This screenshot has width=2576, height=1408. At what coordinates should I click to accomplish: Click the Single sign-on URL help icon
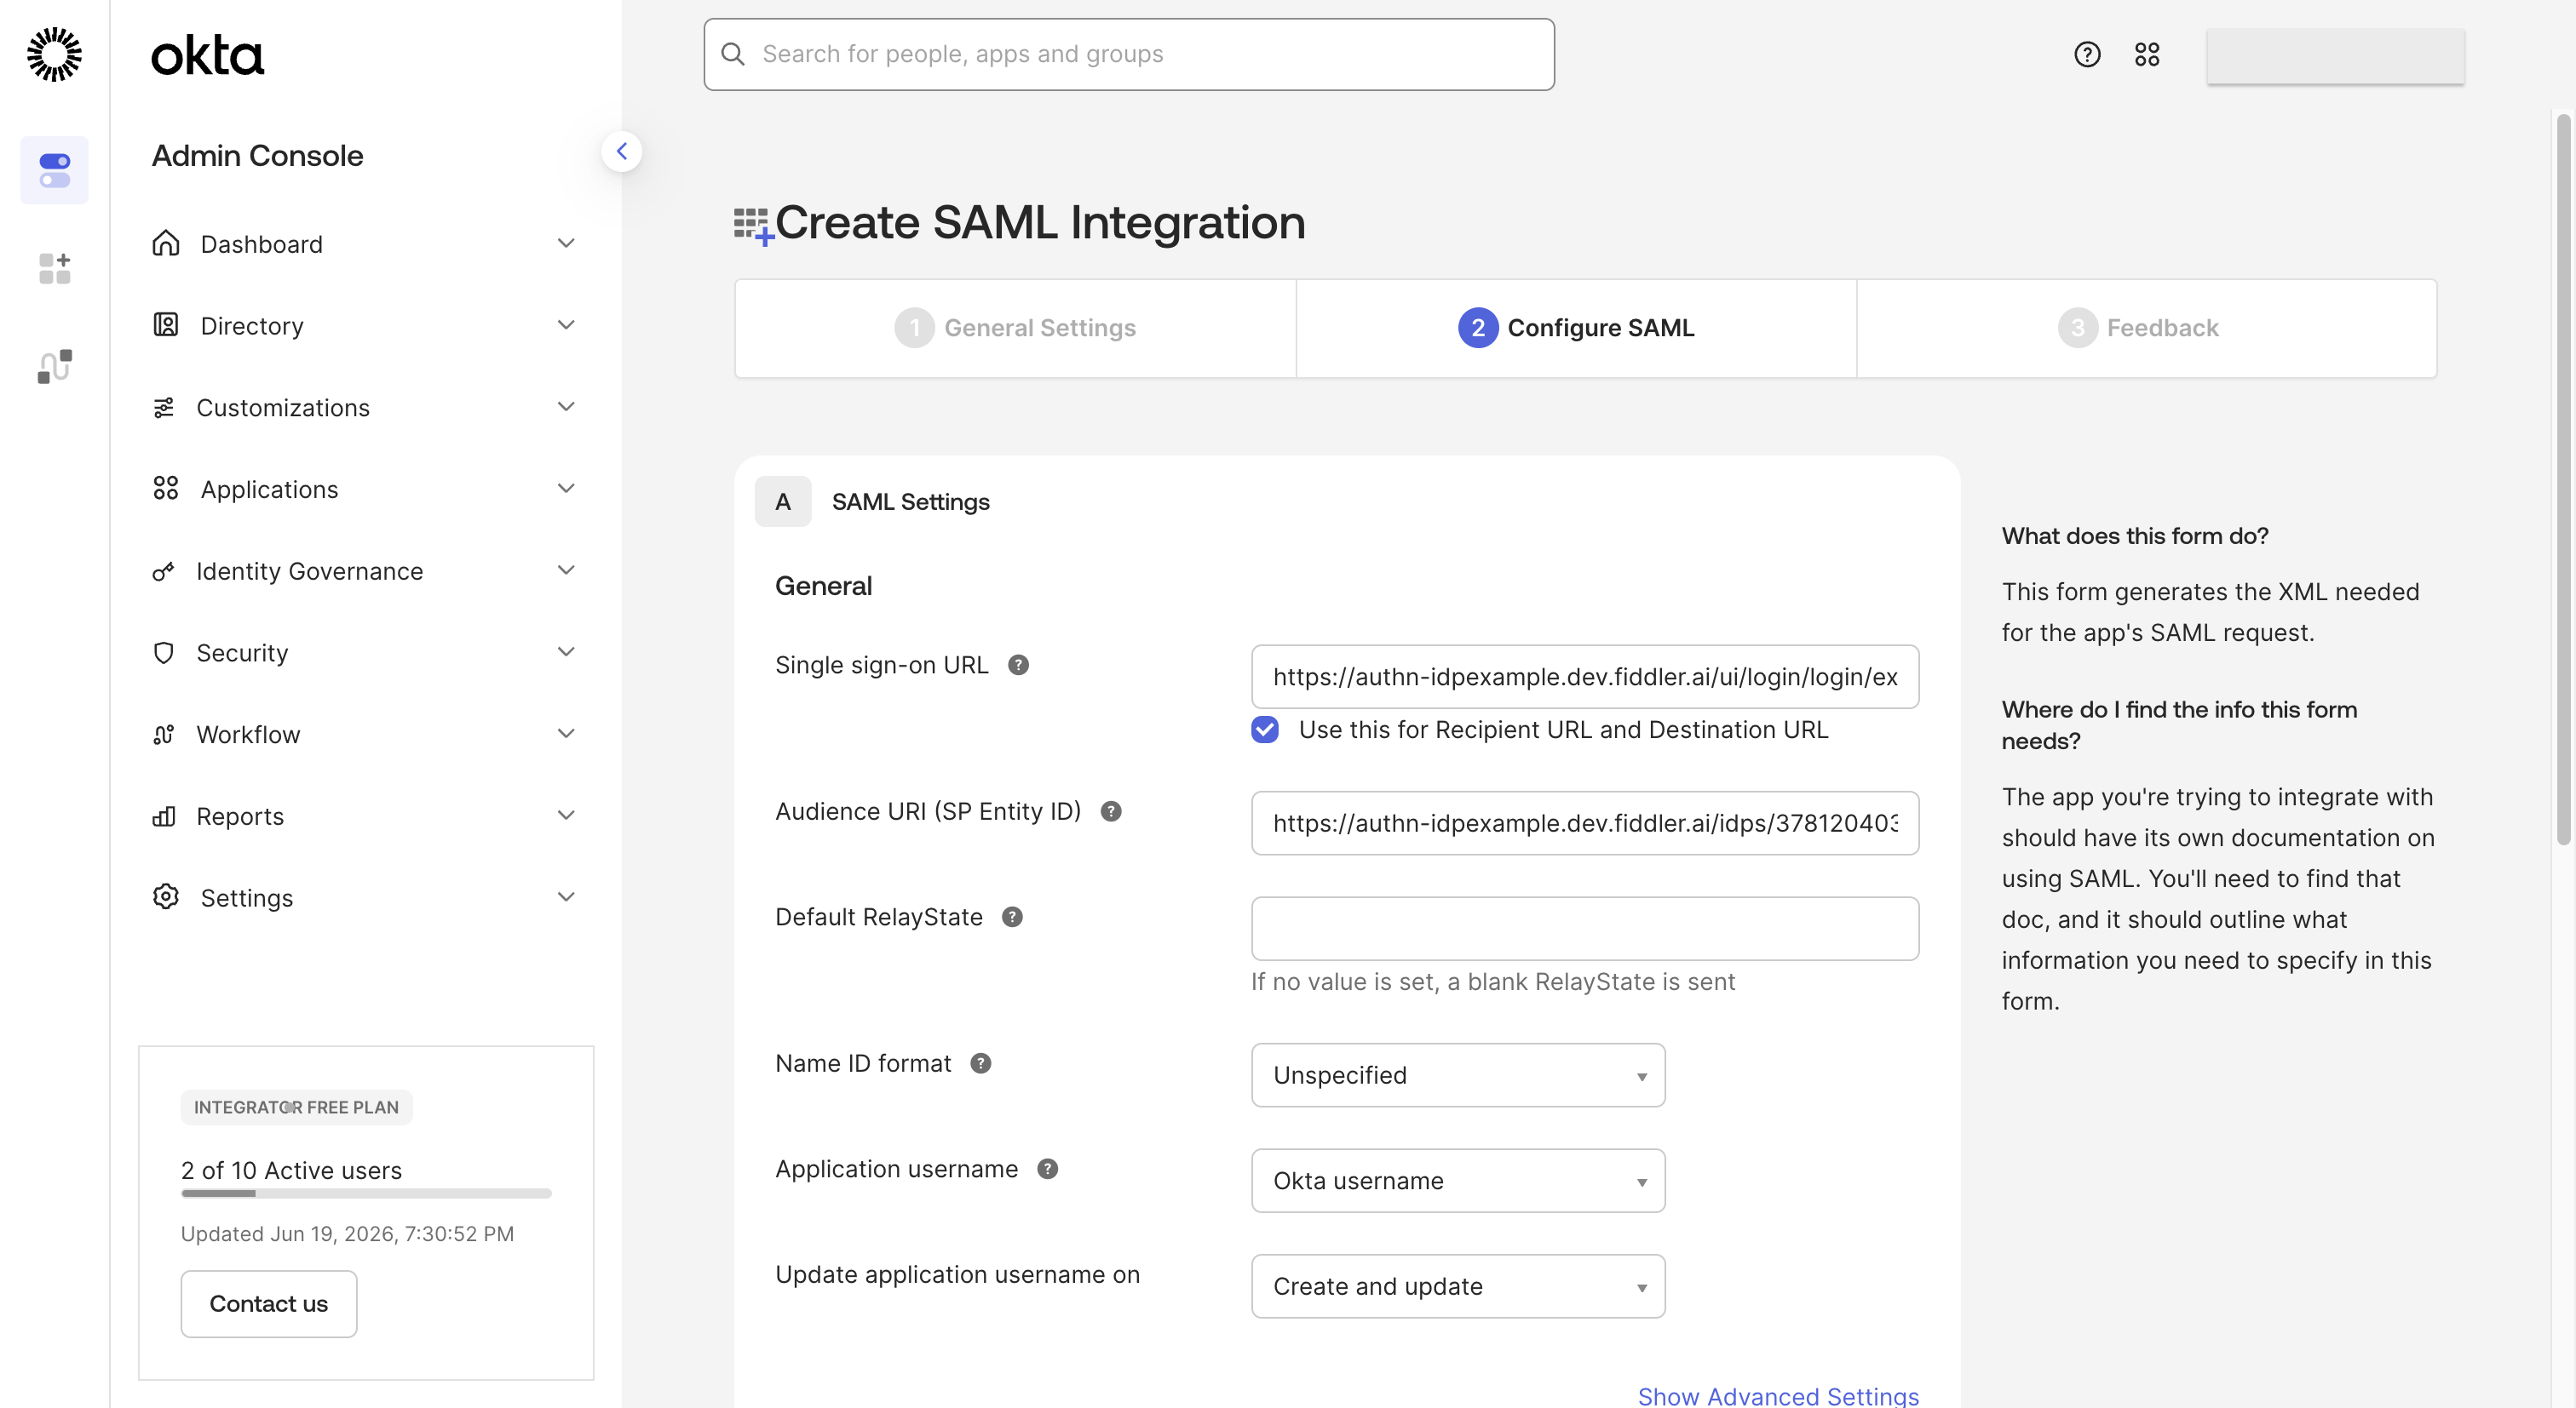click(x=1018, y=665)
